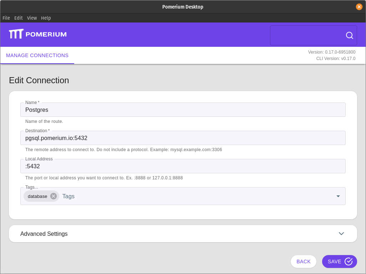Open the View menu
366x274 pixels.
(32, 18)
